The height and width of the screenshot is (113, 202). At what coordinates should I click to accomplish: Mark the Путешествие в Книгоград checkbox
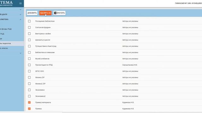29,46
